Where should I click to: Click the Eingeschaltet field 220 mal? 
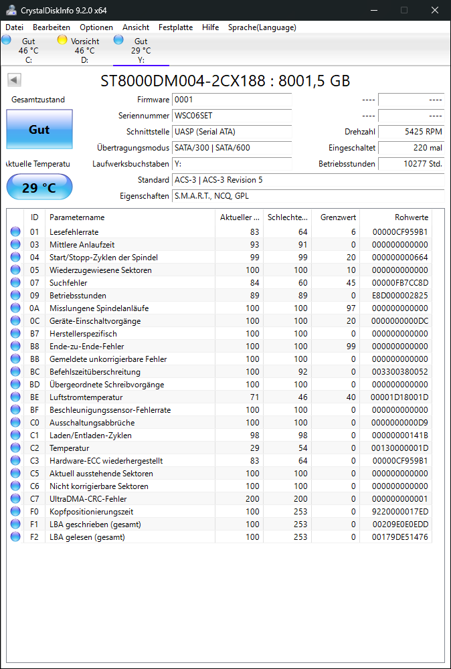point(412,148)
